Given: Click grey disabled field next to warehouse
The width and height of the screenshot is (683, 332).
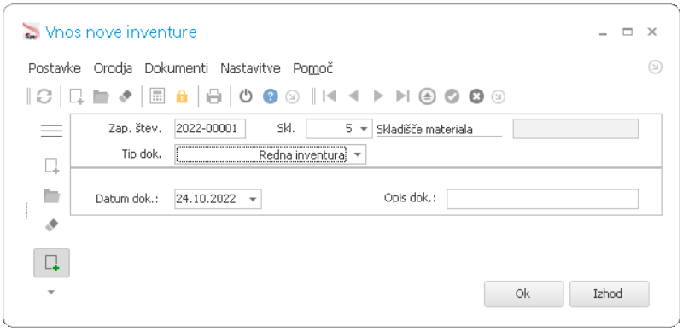Looking at the screenshot, I should coord(575,129).
